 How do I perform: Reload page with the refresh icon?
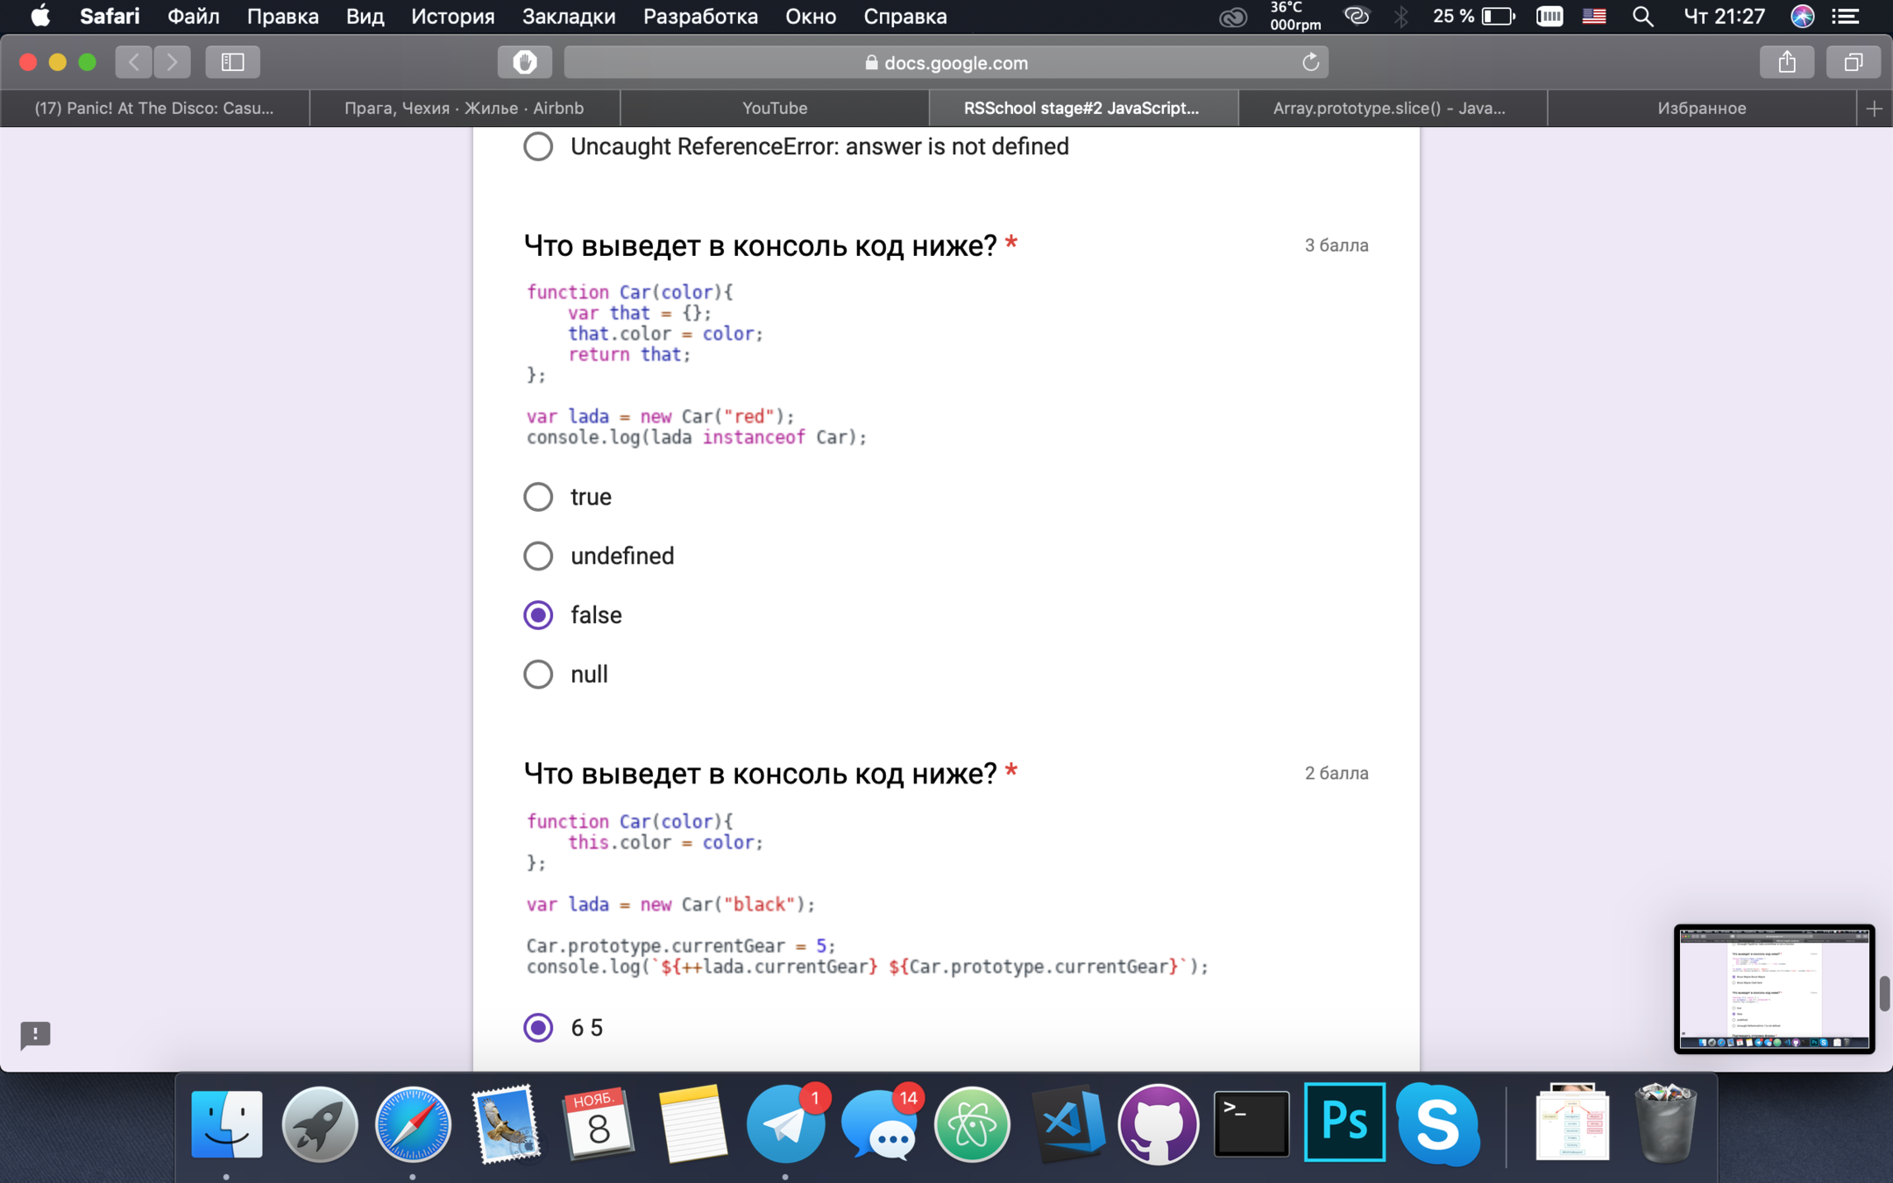pyautogui.click(x=1310, y=62)
